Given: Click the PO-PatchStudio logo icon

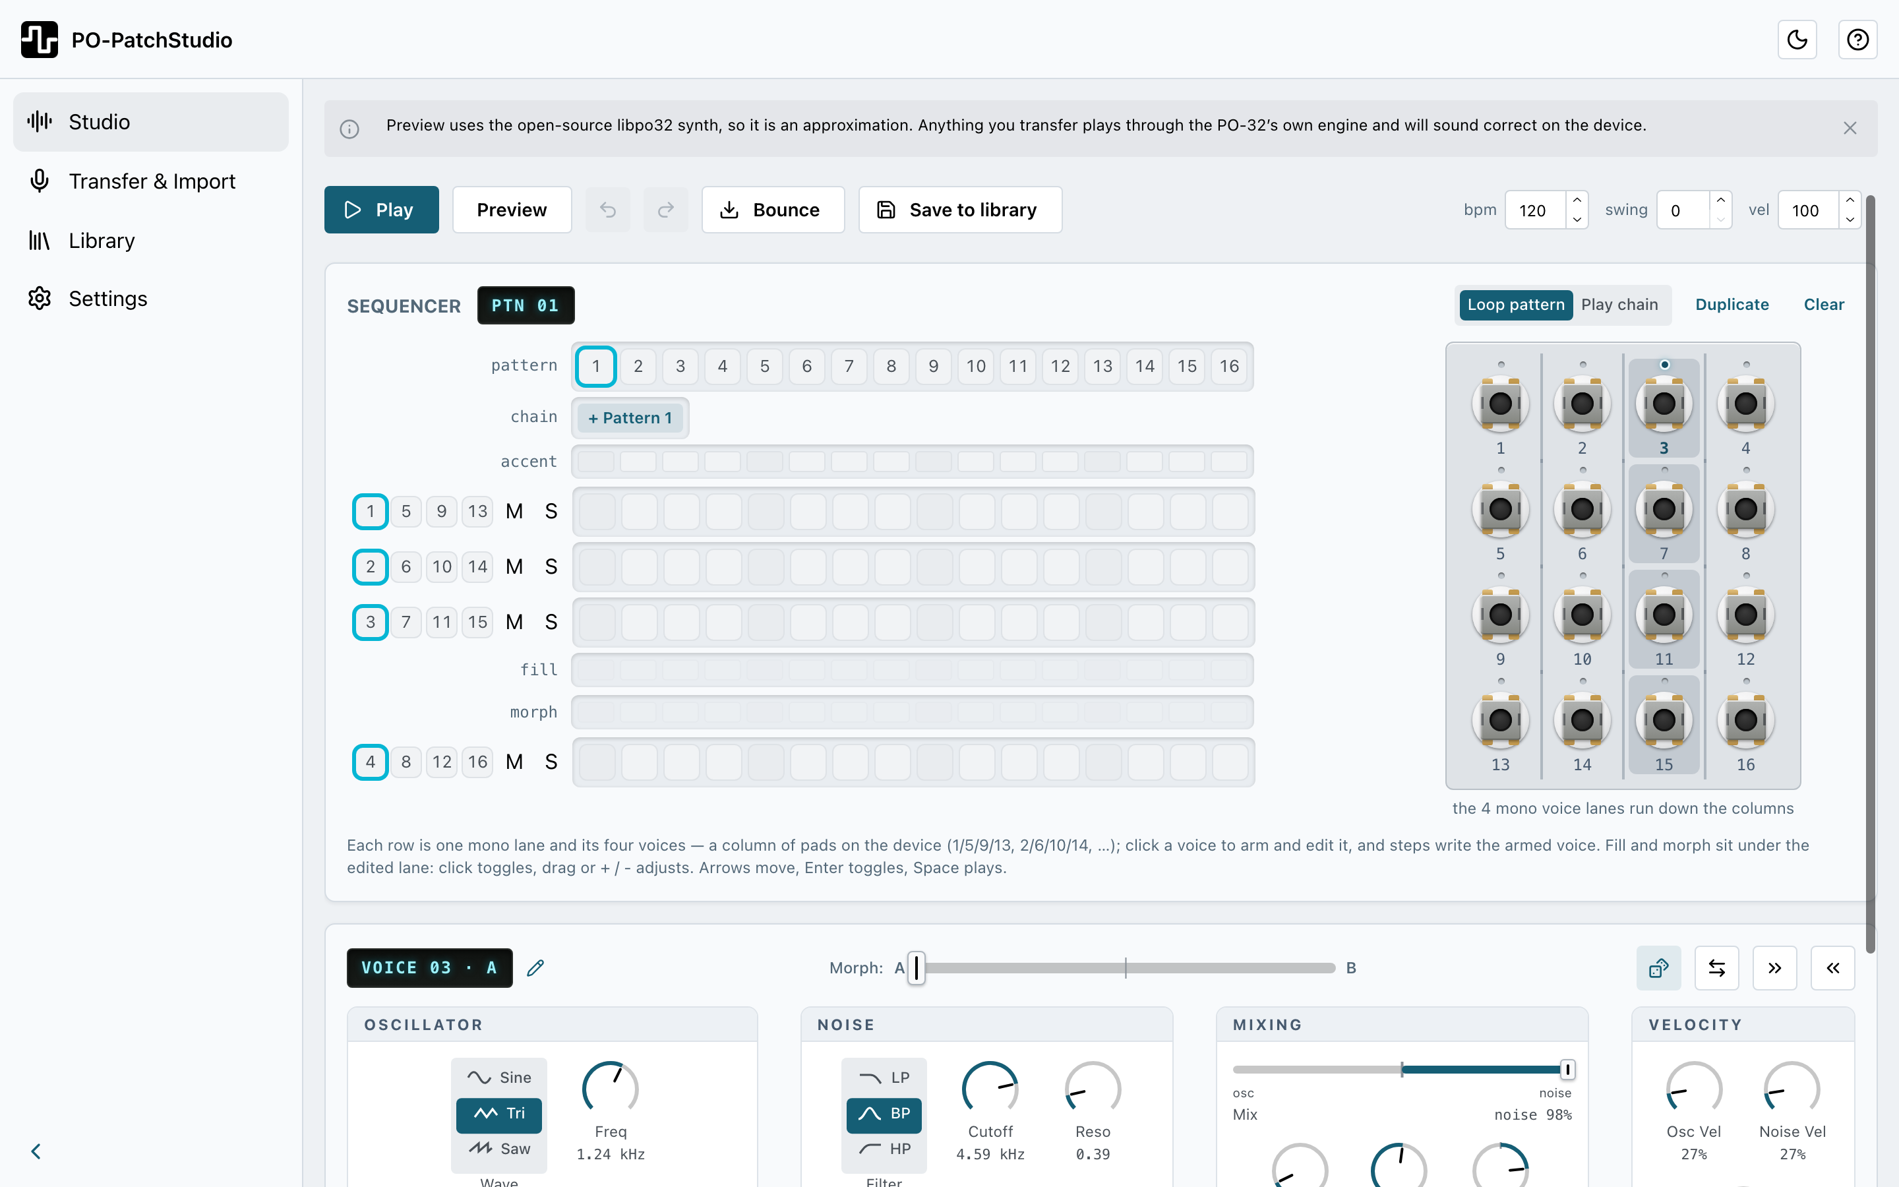Looking at the screenshot, I should tap(40, 40).
